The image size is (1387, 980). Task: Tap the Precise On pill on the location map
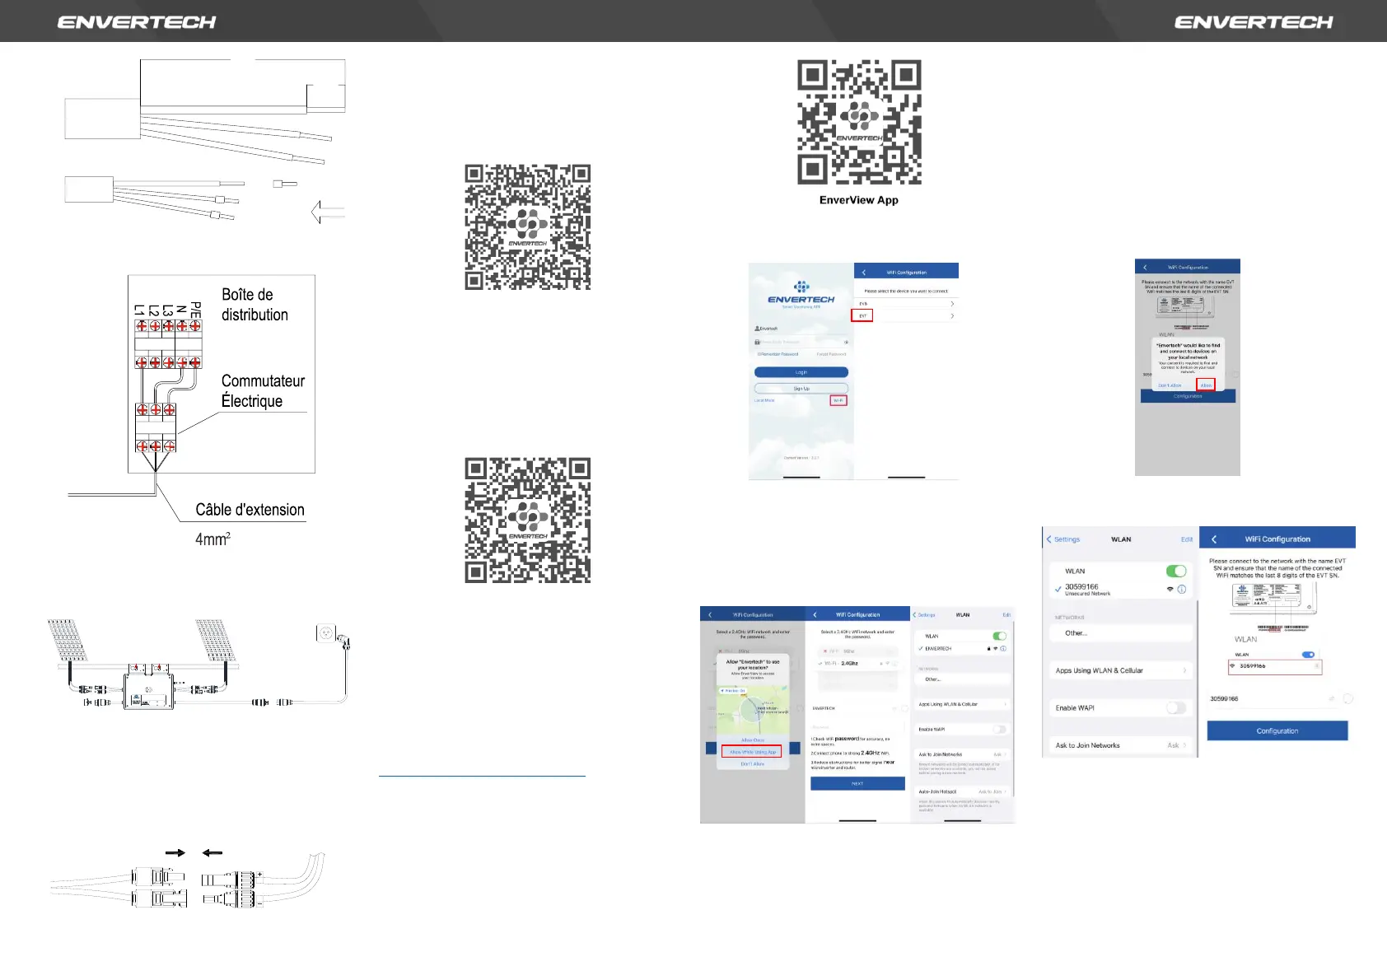[x=732, y=690]
